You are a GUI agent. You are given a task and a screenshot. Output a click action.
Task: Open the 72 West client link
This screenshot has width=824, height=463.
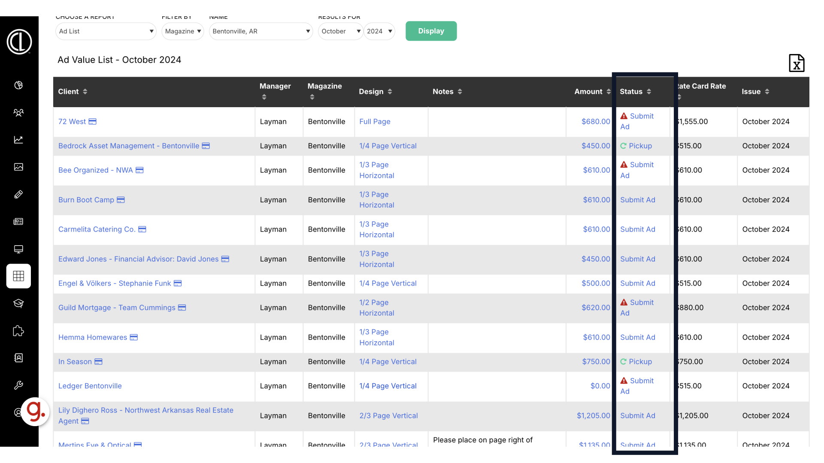pyautogui.click(x=72, y=122)
